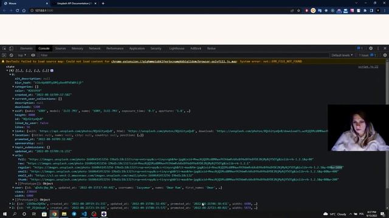Screen dimensions: 389x218
Task: Click the 'created_at' property row of item 0
Action: click(x=43, y=95)
